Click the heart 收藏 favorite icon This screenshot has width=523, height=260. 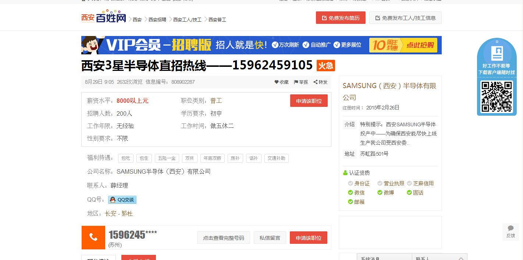coord(277,82)
